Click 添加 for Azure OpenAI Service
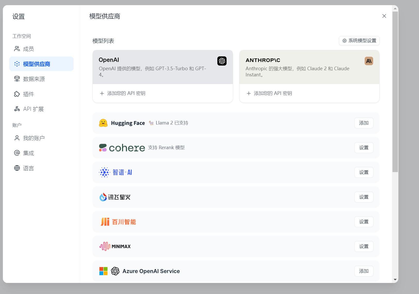The width and height of the screenshot is (419, 294). click(364, 271)
